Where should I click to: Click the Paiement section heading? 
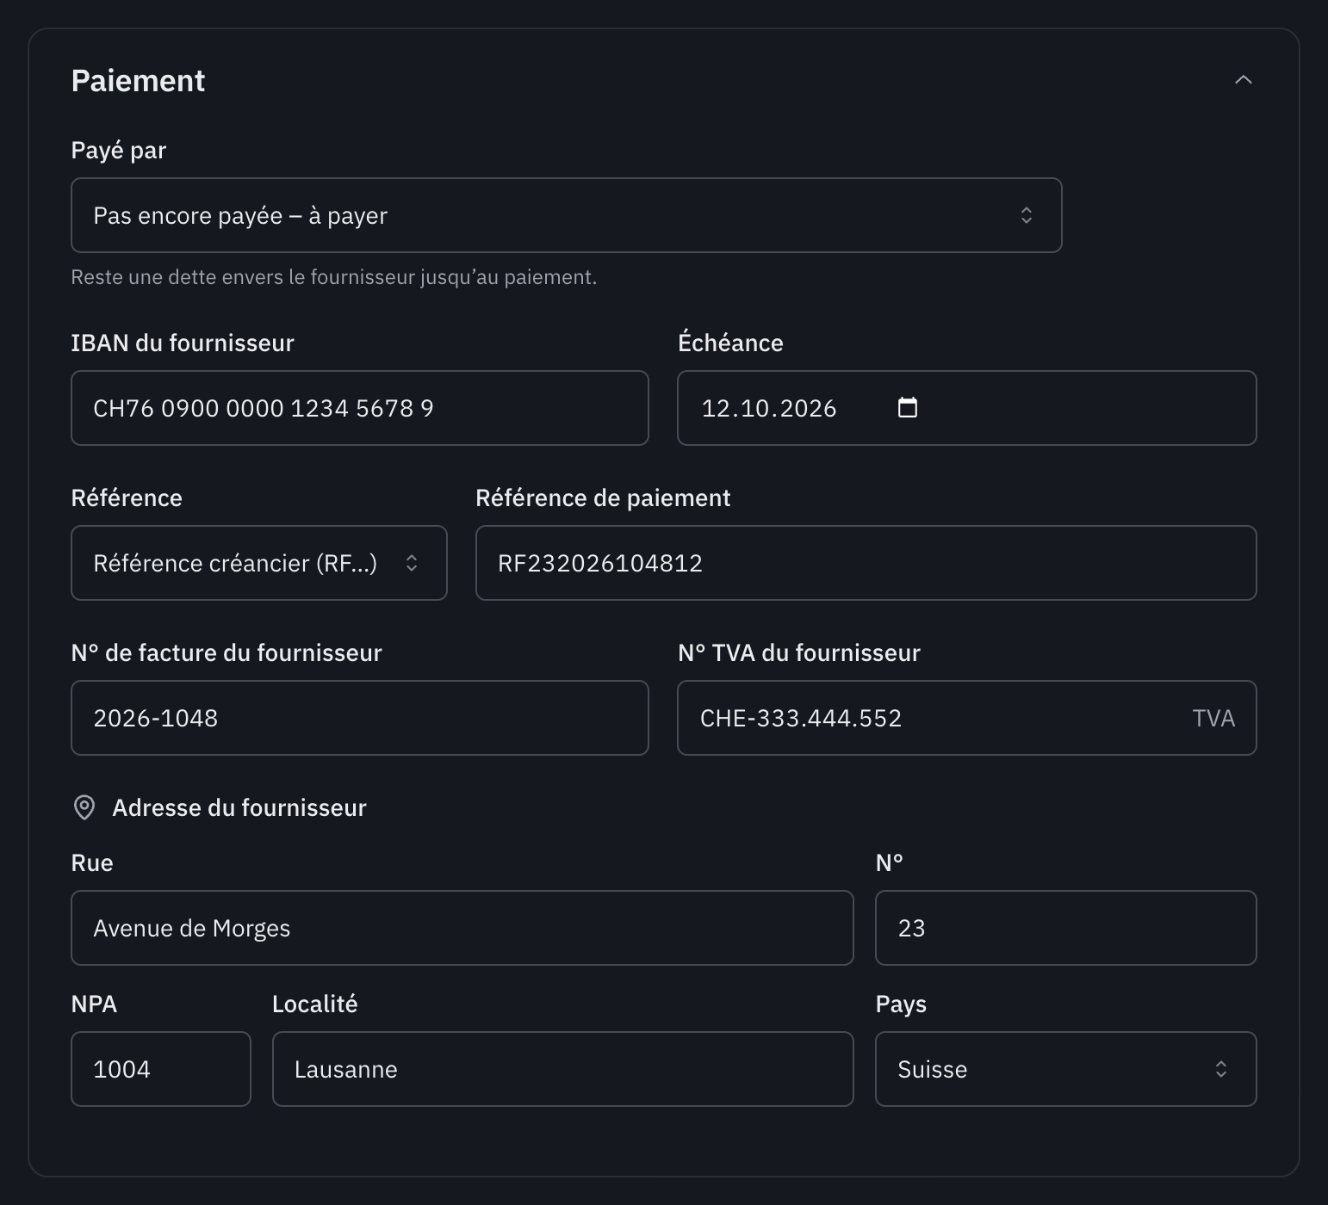pos(138,80)
